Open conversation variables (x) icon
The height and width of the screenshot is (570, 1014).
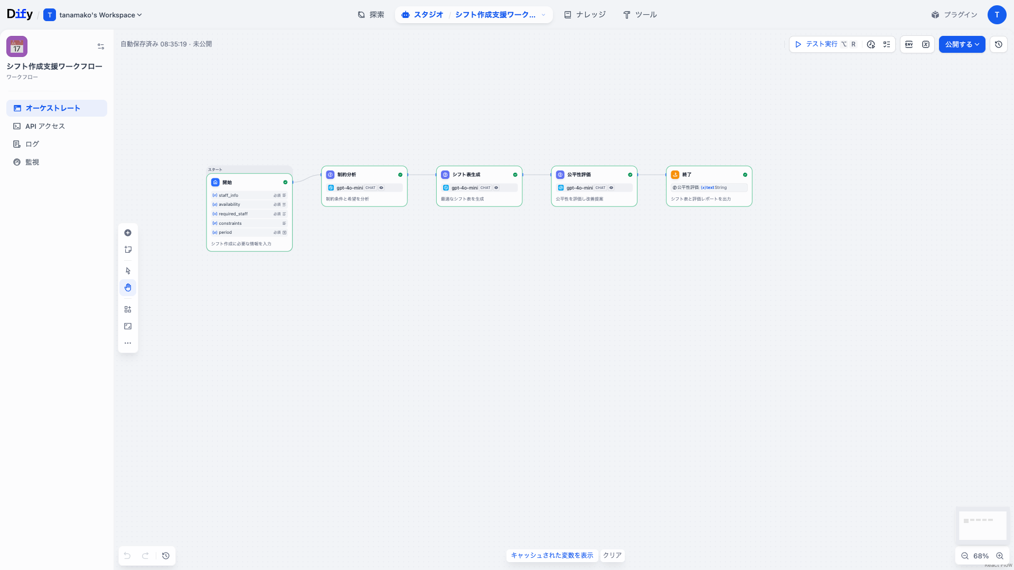coord(925,44)
